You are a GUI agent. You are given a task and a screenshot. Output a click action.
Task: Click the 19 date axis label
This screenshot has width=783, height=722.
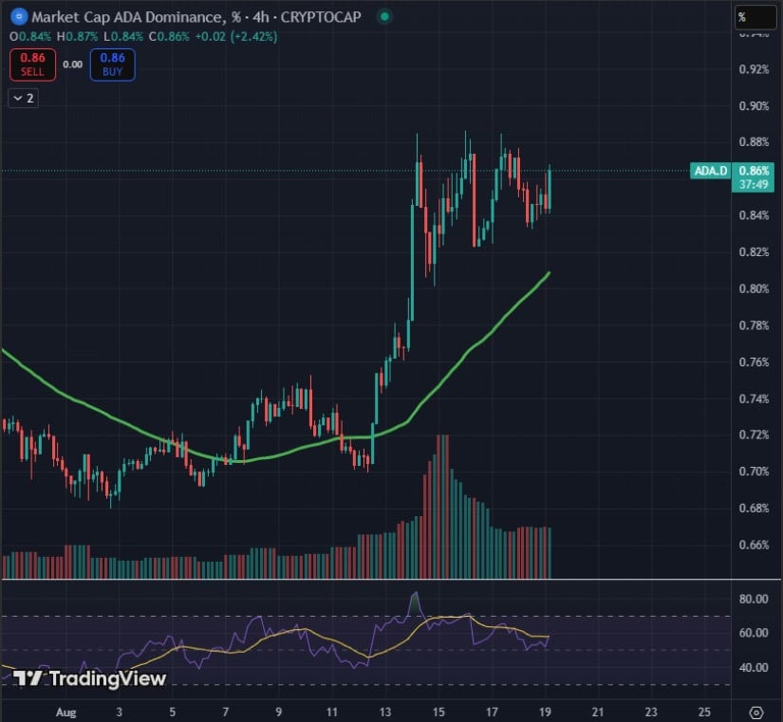click(x=545, y=712)
